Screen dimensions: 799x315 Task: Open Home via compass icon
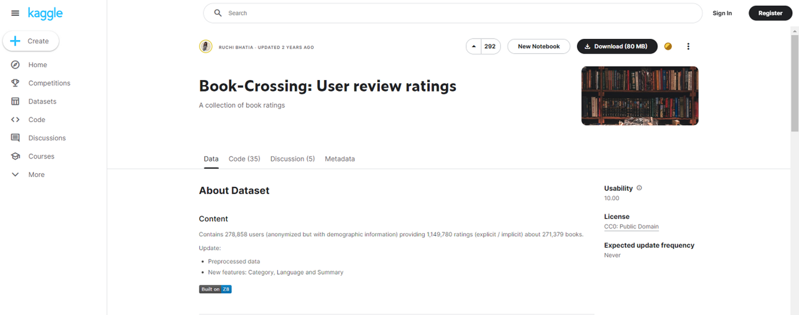(15, 65)
